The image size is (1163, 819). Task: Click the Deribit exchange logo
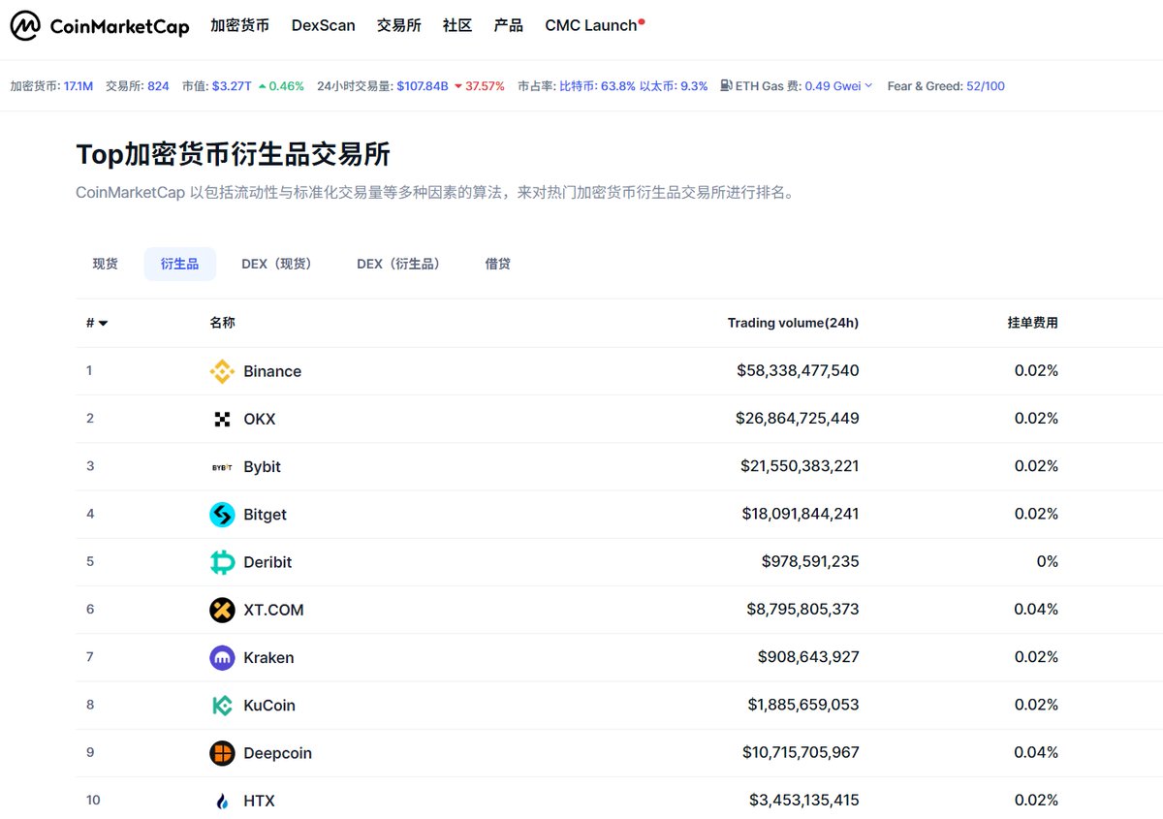222,562
